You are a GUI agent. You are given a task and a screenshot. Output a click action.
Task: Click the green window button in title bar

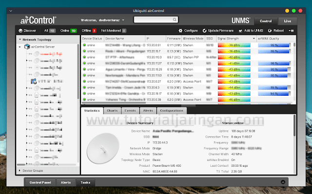tap(293, 11)
